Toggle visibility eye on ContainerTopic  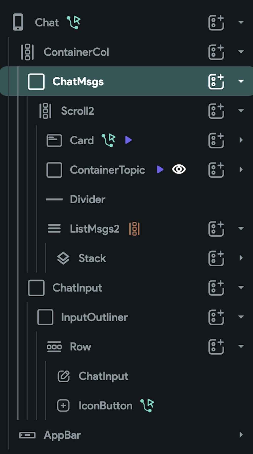[x=179, y=169]
